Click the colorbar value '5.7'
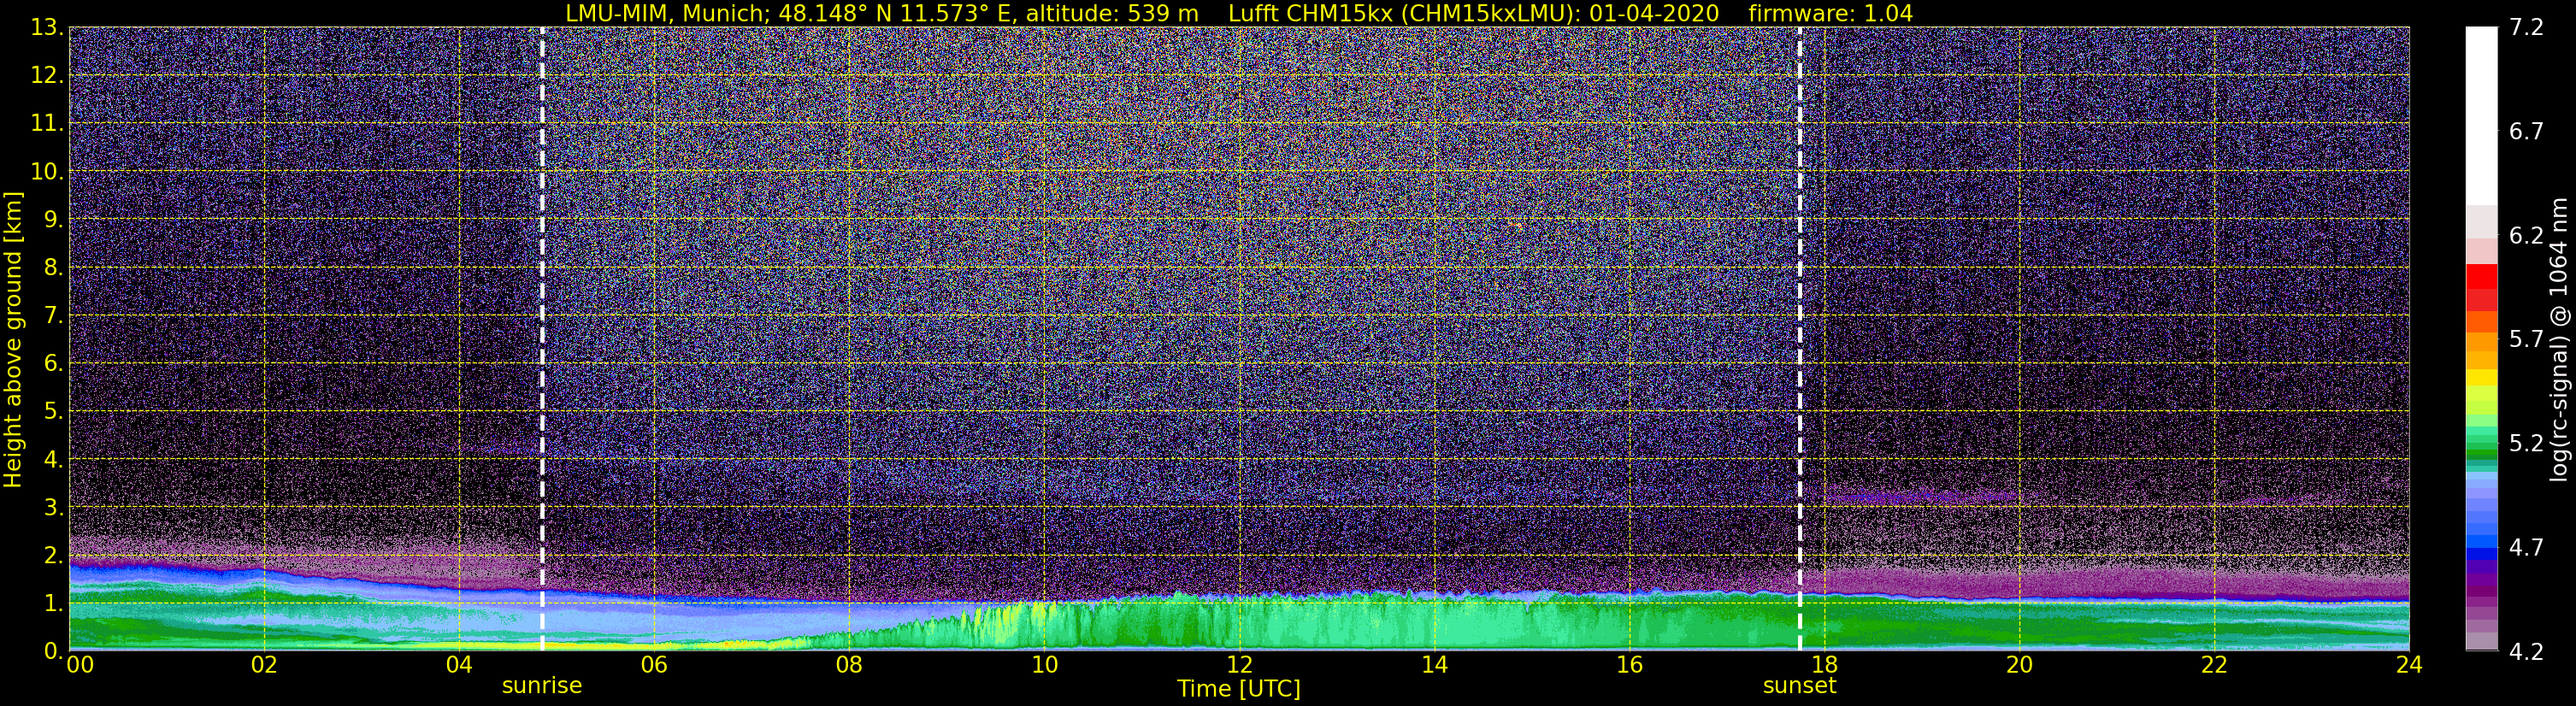The image size is (2576, 706). (x=2526, y=339)
